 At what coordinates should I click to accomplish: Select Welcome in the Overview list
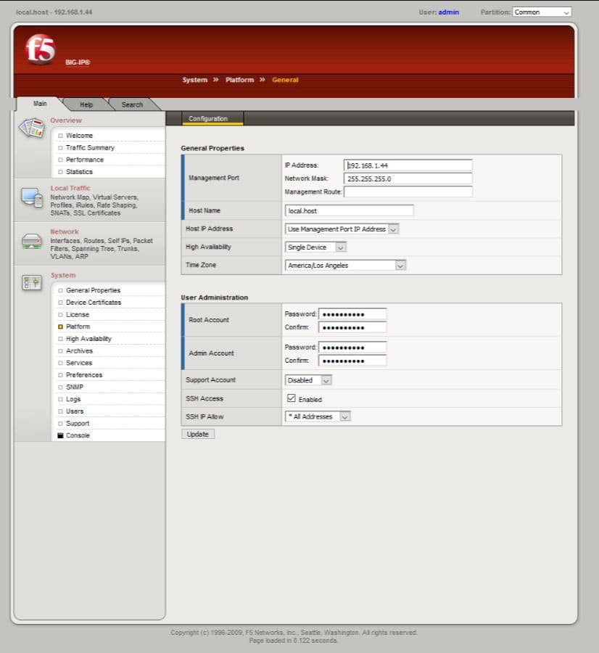(78, 135)
